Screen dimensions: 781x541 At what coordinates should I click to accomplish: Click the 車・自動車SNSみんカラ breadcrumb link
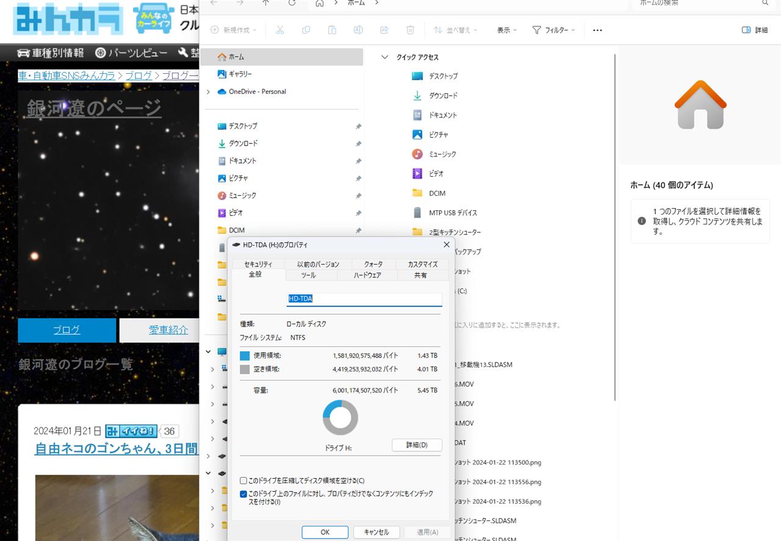point(67,76)
